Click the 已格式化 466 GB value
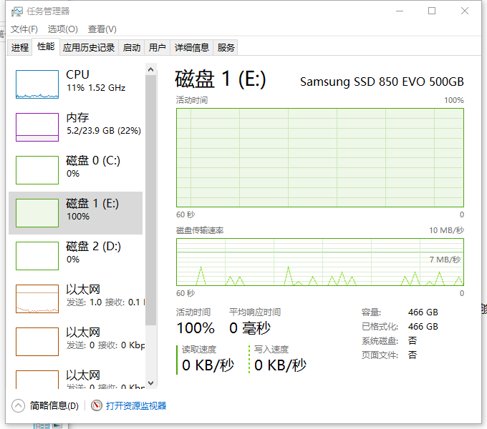487x429 pixels. pyautogui.click(x=423, y=327)
